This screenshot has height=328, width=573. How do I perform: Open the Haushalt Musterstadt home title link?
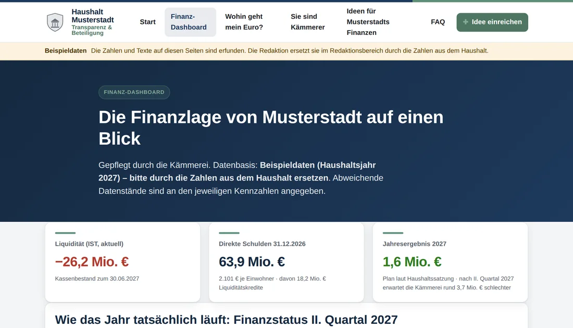(92, 16)
